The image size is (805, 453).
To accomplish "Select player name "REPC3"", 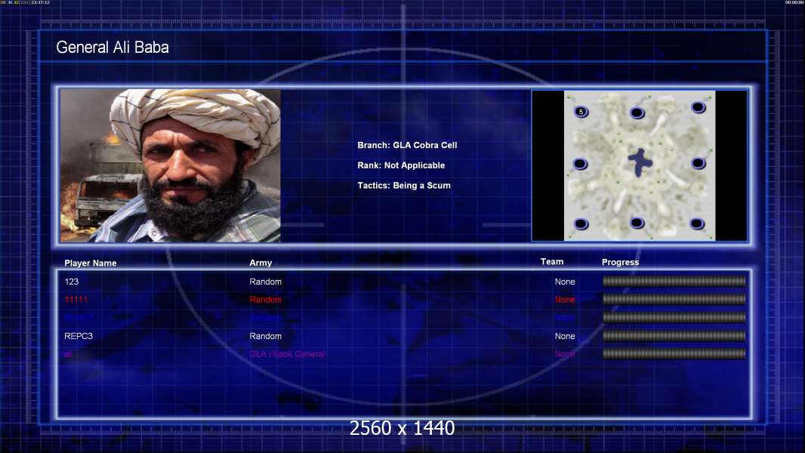I will pyautogui.click(x=79, y=336).
